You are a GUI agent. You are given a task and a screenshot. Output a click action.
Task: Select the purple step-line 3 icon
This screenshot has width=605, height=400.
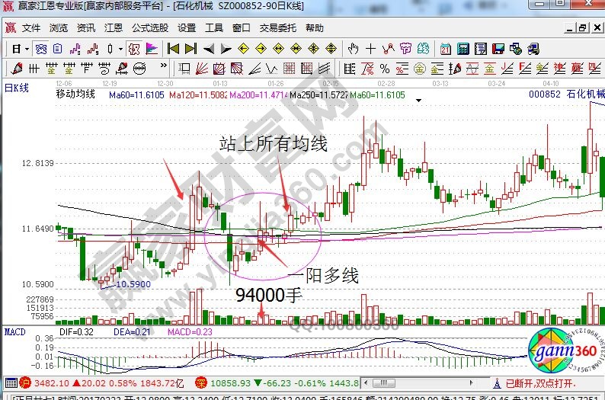[75, 49]
